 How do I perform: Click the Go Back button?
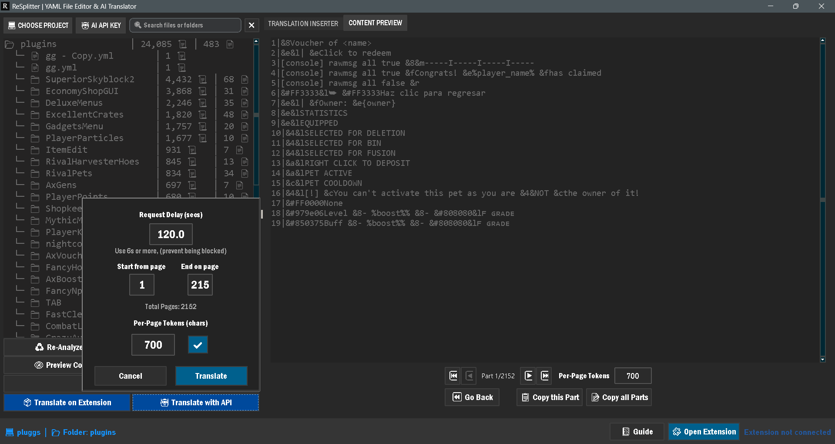(472, 397)
